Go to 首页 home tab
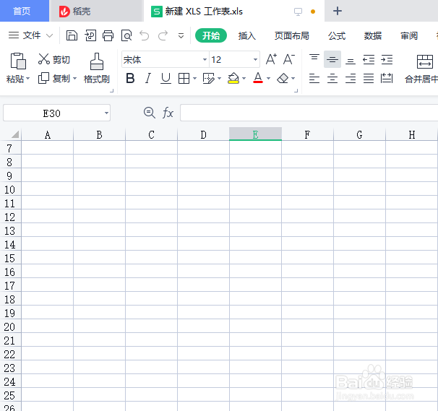Image resolution: width=438 pixels, height=411 pixels. click(x=25, y=11)
